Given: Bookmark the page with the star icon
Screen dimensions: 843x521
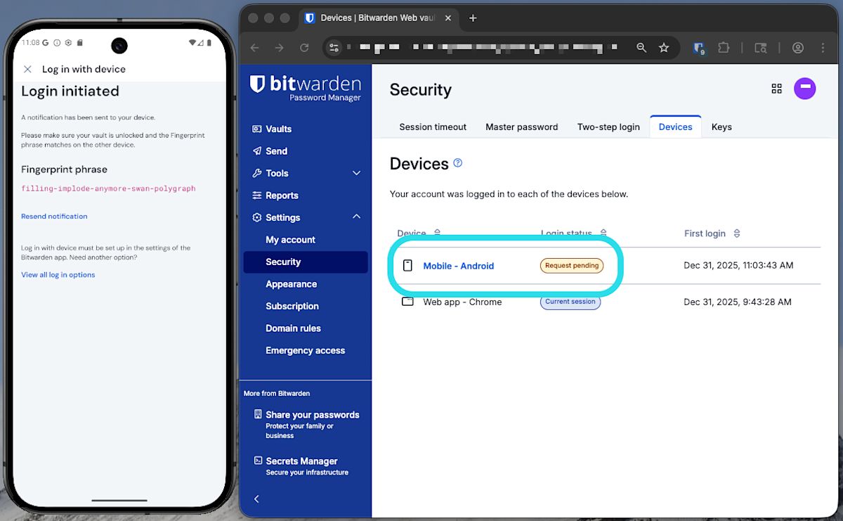Looking at the screenshot, I should point(664,47).
